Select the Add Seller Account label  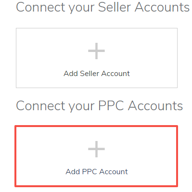click(97, 74)
